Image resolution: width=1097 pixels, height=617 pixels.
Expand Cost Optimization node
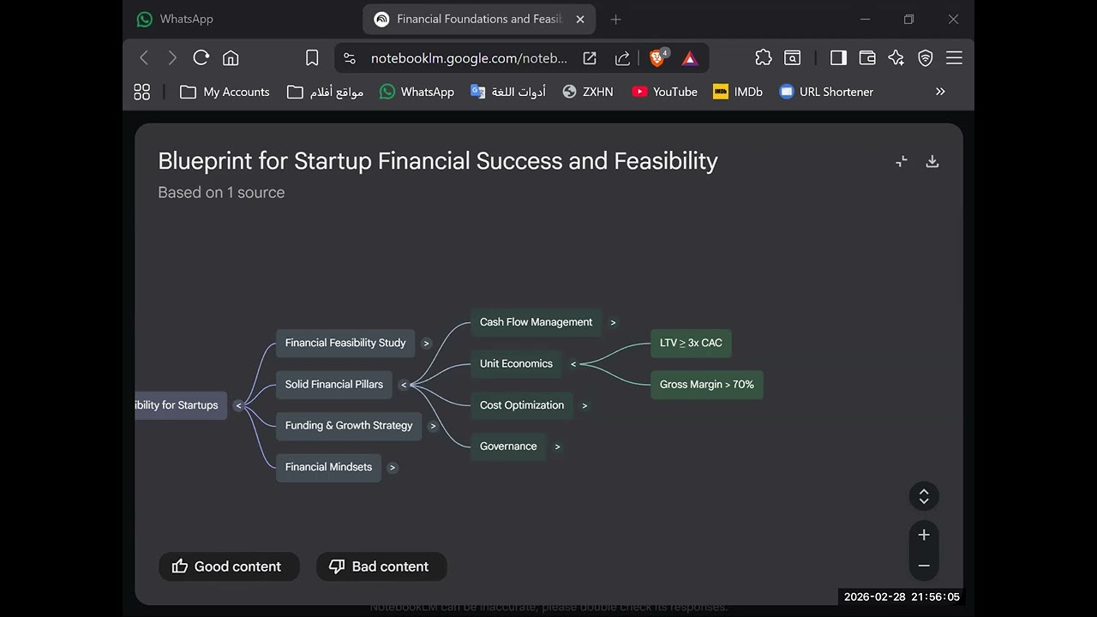584,405
